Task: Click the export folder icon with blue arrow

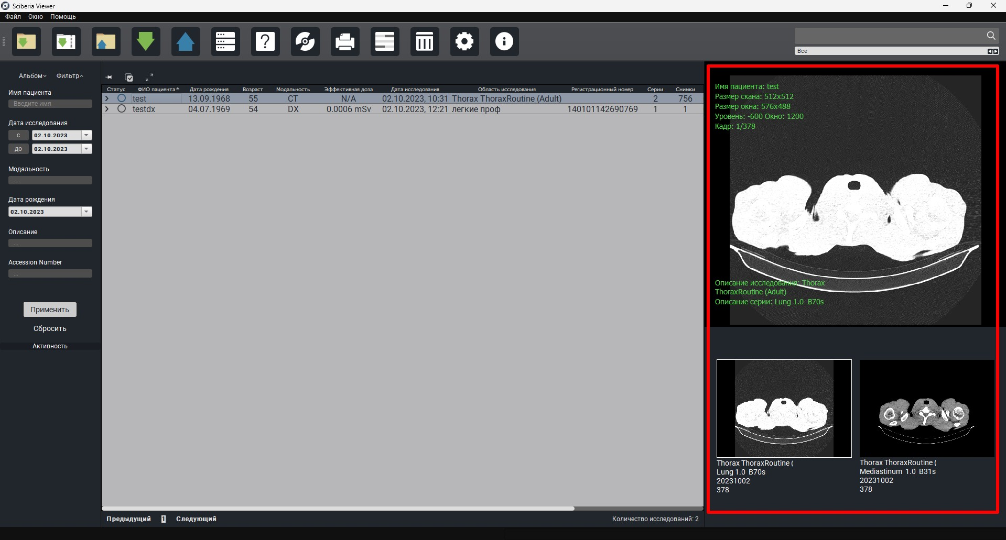Action: click(x=106, y=41)
